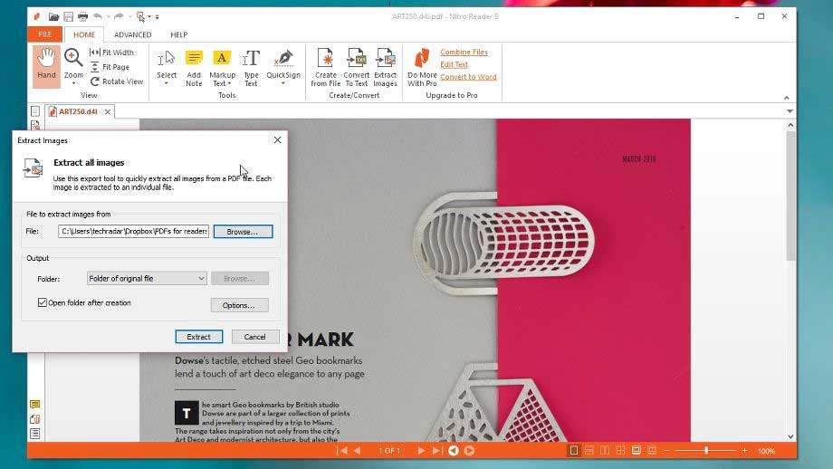This screenshot has height=469, width=833.
Task: Open the document tabs list dropdown
Action: tap(790, 111)
